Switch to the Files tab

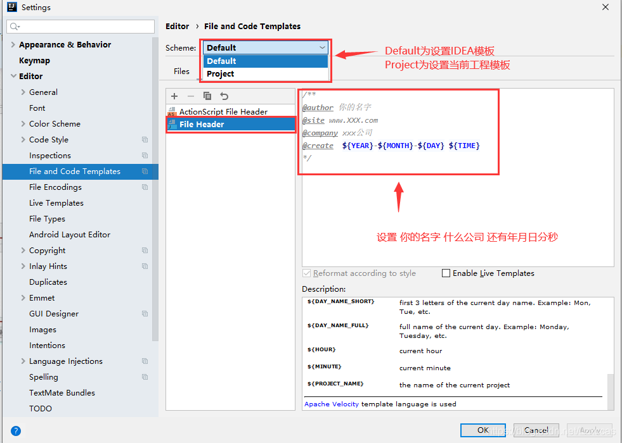(x=181, y=72)
